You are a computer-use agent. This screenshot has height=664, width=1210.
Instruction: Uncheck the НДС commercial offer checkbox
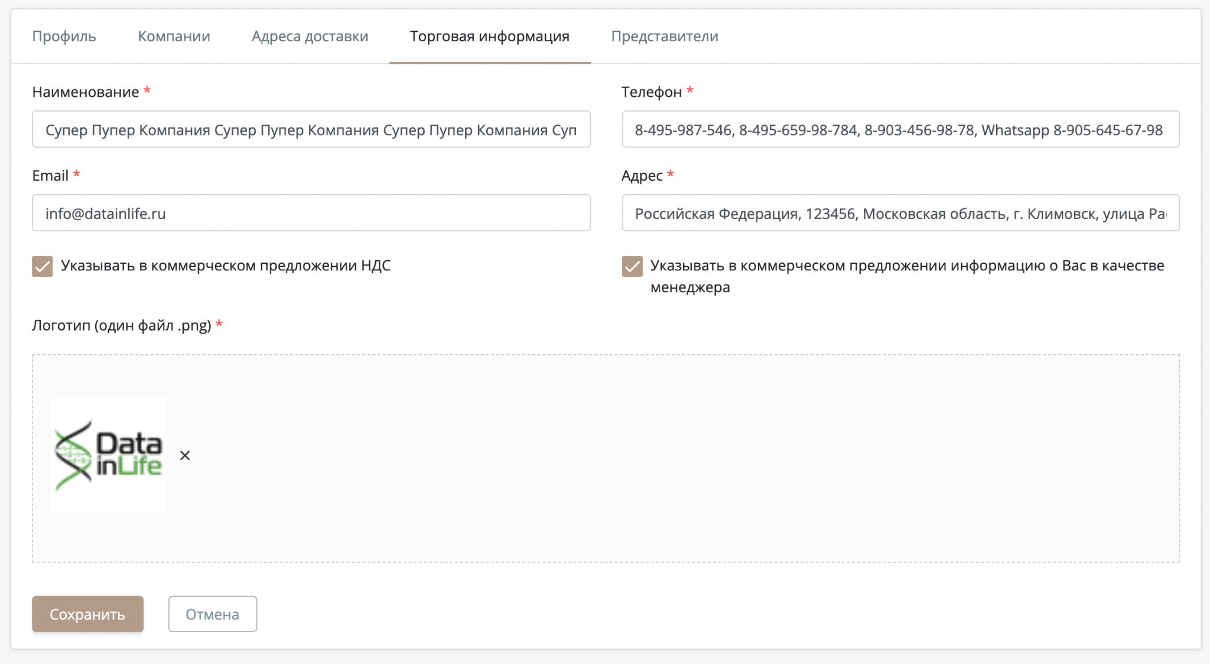(43, 266)
